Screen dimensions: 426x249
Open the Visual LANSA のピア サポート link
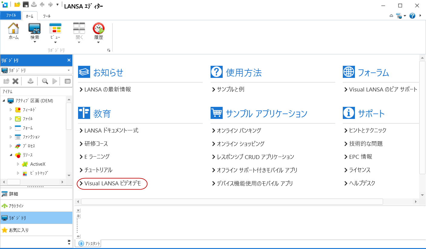383,89
